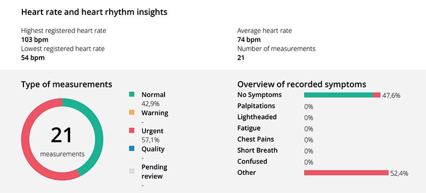Click the Overview of recorded symptoms heading
The image size is (426, 193).
301,84
